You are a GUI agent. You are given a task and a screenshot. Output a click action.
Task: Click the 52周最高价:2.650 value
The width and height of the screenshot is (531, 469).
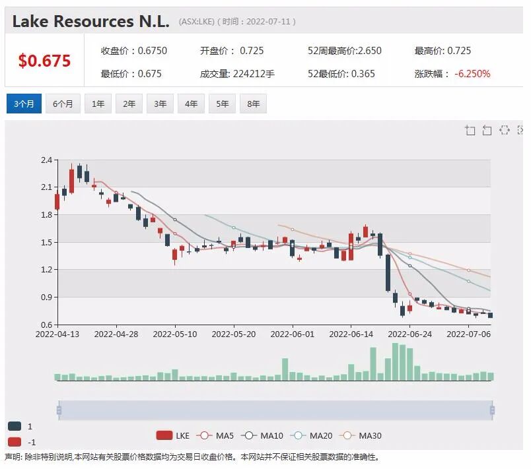click(x=344, y=51)
